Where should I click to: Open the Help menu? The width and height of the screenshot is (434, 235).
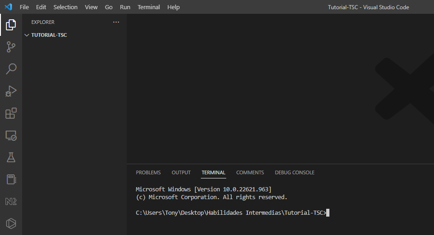[174, 7]
